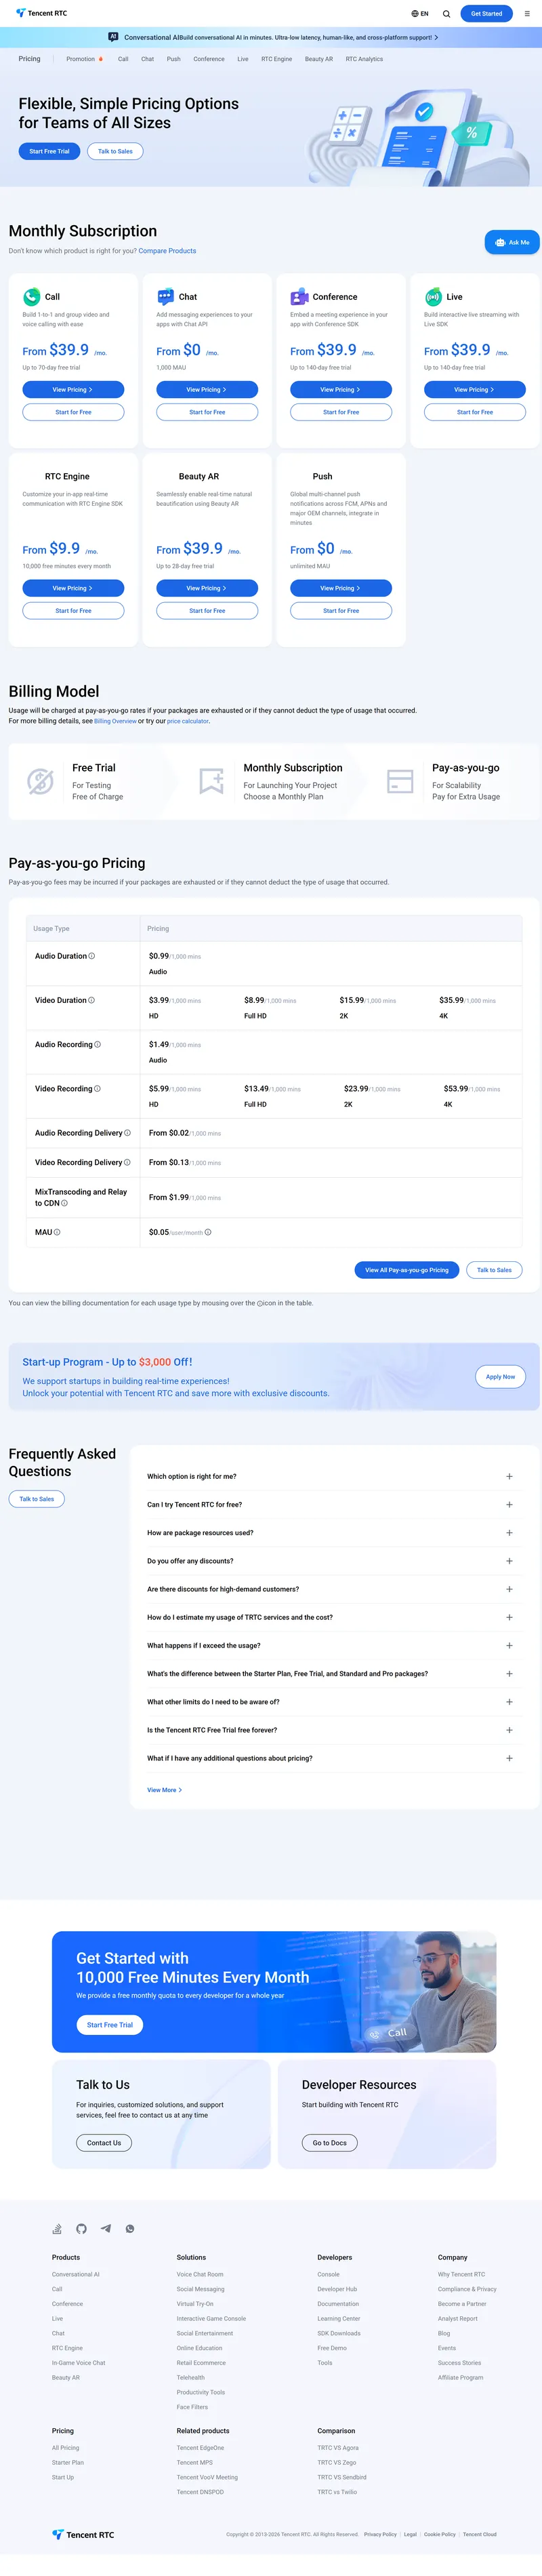Image resolution: width=542 pixels, height=2576 pixels.
Task: Click info icon after $0.05 user/month
Action: (x=208, y=1232)
